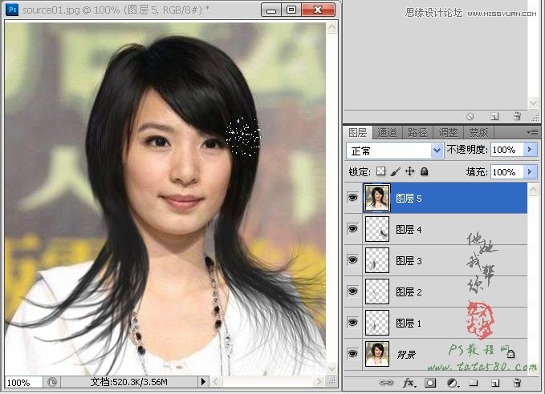545x394 pixels.
Task: Create a new layer group folder
Action: pos(473,383)
